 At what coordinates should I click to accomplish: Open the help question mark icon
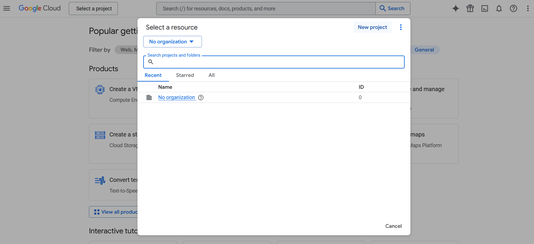click(513, 8)
